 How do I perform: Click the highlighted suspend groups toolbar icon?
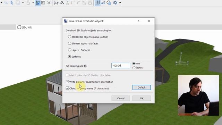37,3
